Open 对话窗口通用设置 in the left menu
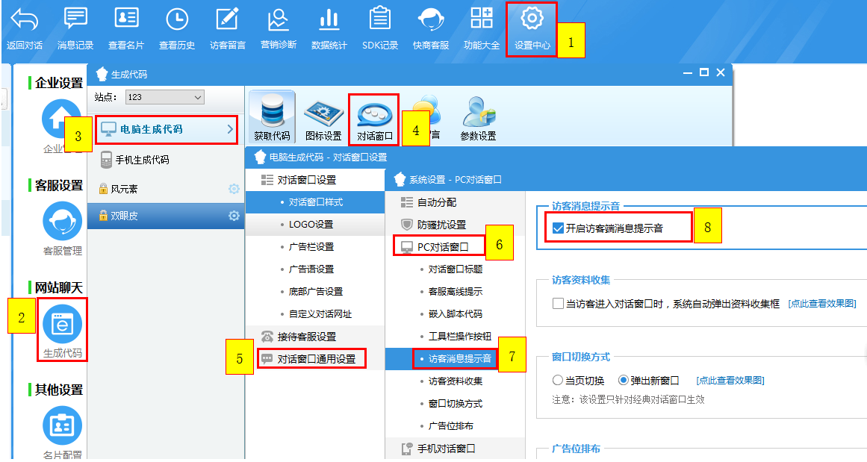Screen dimensions: 867x462 (316, 359)
